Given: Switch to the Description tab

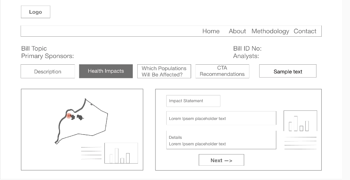Looking at the screenshot, I should click(x=48, y=71).
